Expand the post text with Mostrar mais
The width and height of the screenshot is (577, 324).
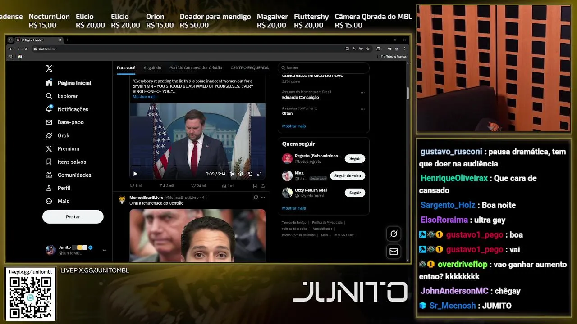145,97
